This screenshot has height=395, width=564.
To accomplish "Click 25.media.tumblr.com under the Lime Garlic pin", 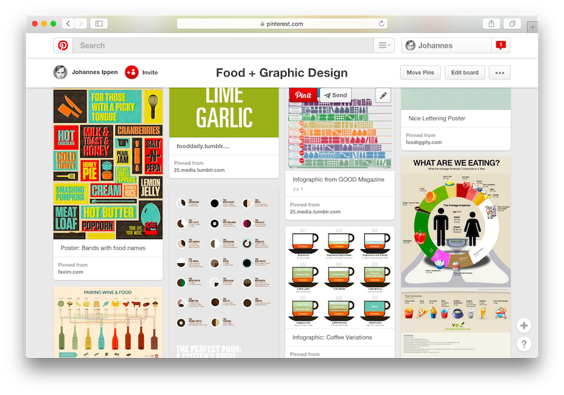I will click(199, 170).
